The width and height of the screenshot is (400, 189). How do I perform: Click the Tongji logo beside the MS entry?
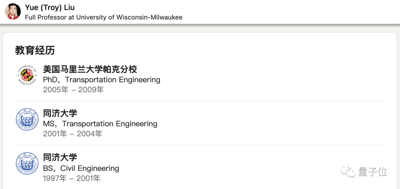coord(27,120)
